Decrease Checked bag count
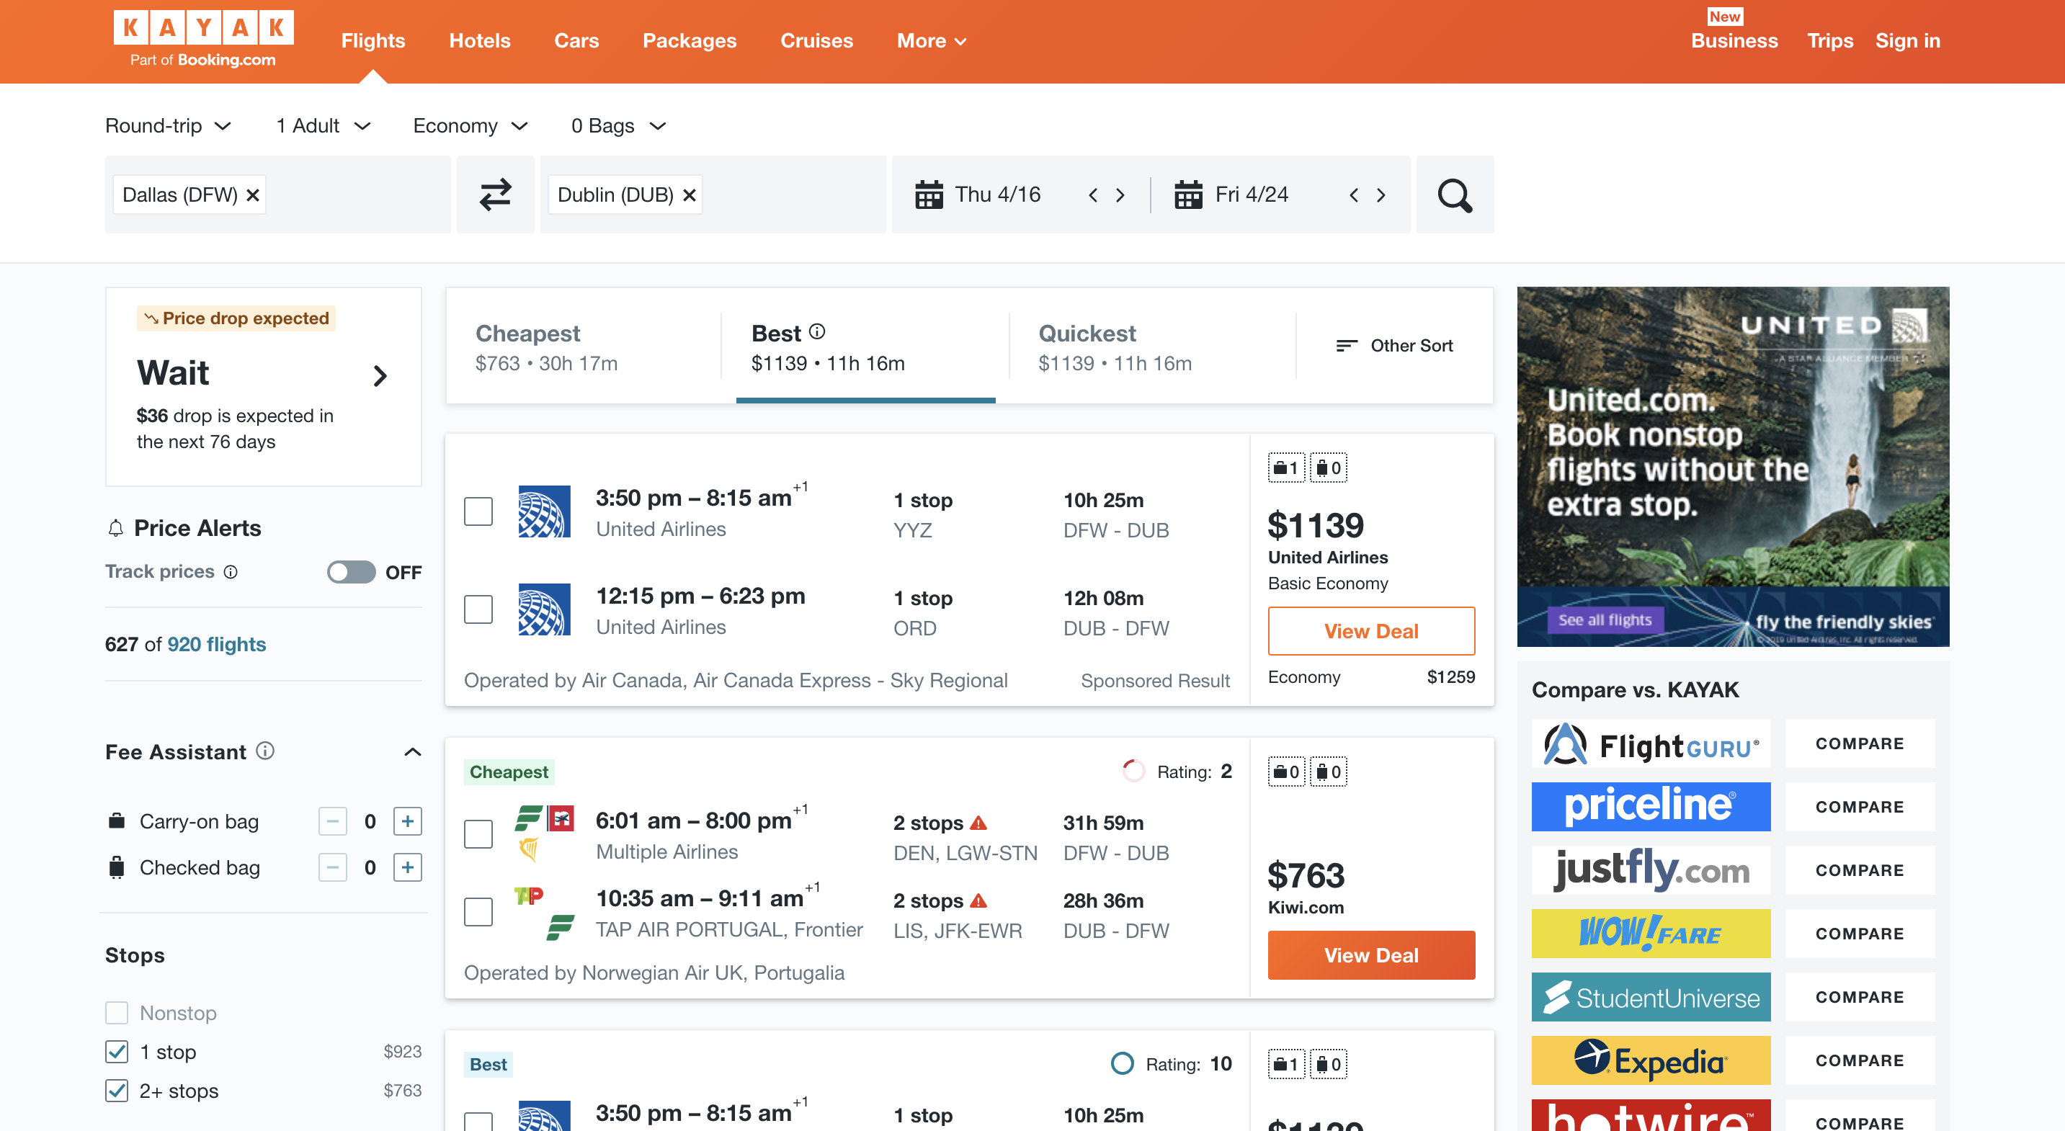Viewport: 2065px width, 1131px height. pos(333,867)
